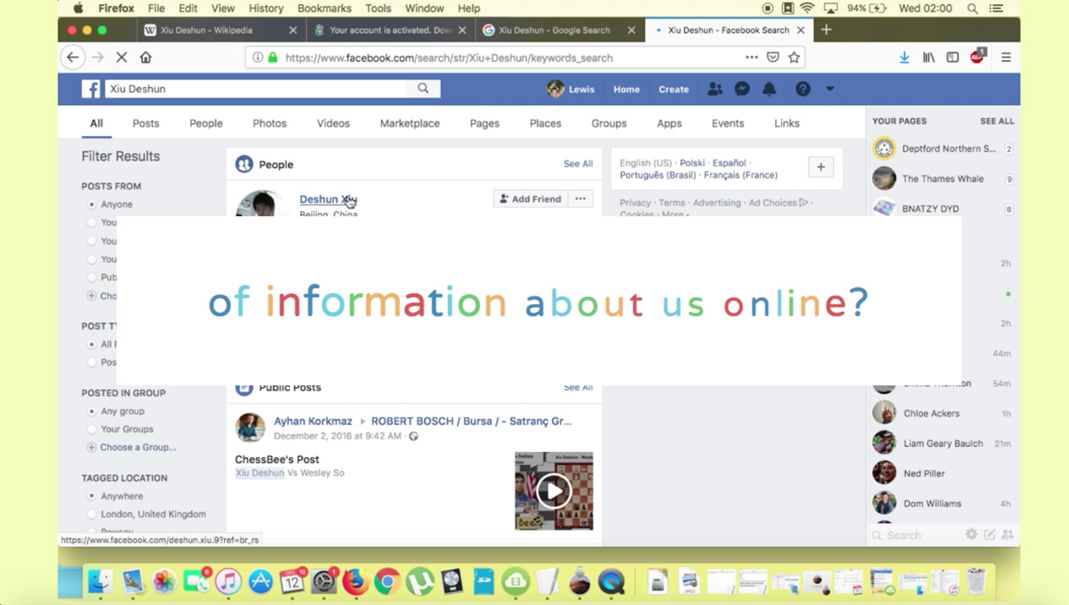Click the Adblock extension icon

977,57
